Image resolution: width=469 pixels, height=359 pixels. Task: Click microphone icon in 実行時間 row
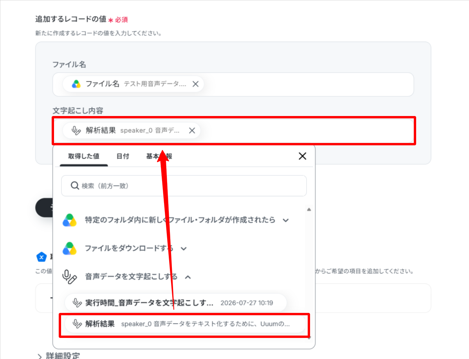click(77, 303)
